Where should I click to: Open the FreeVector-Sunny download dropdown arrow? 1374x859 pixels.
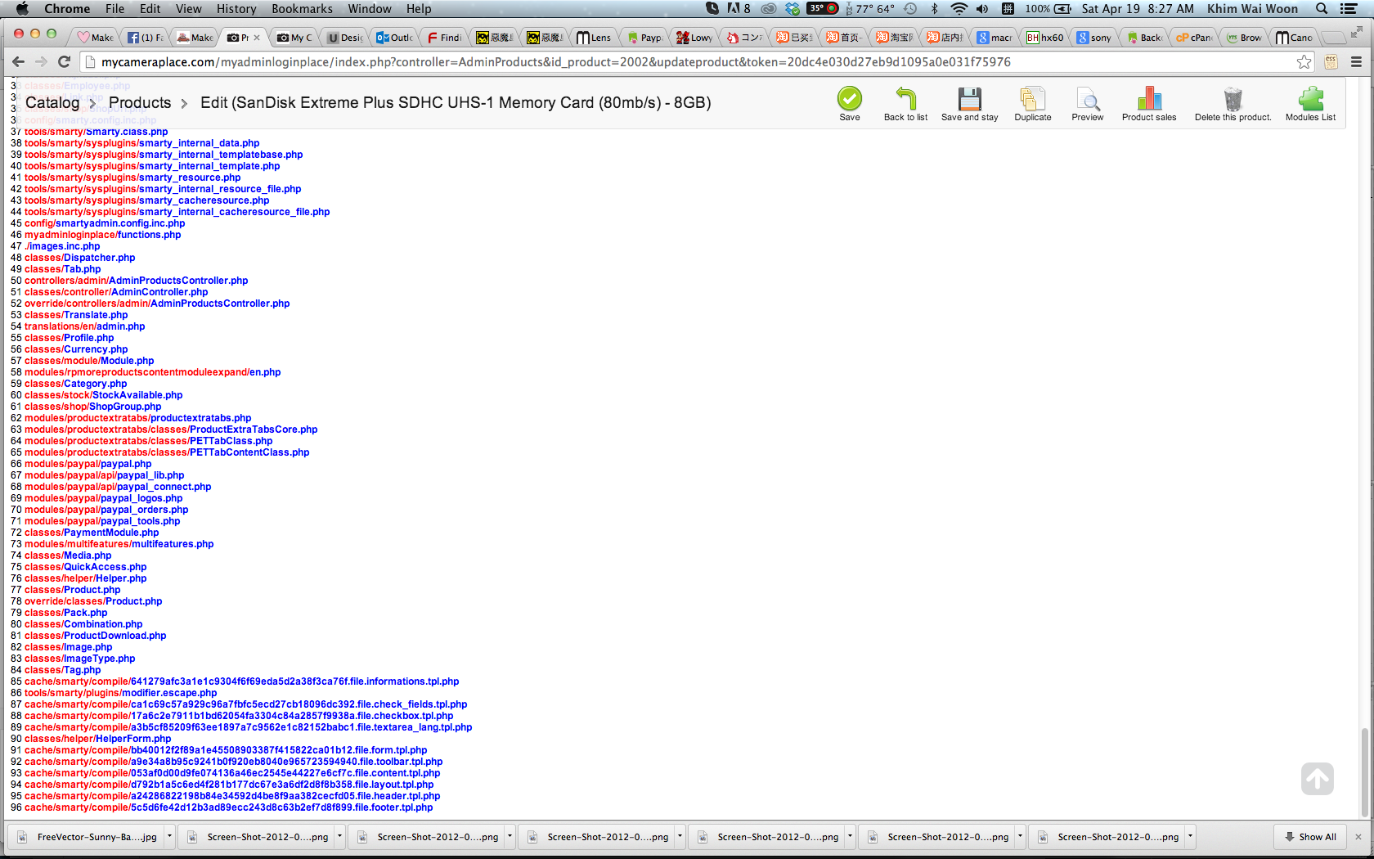point(169,836)
